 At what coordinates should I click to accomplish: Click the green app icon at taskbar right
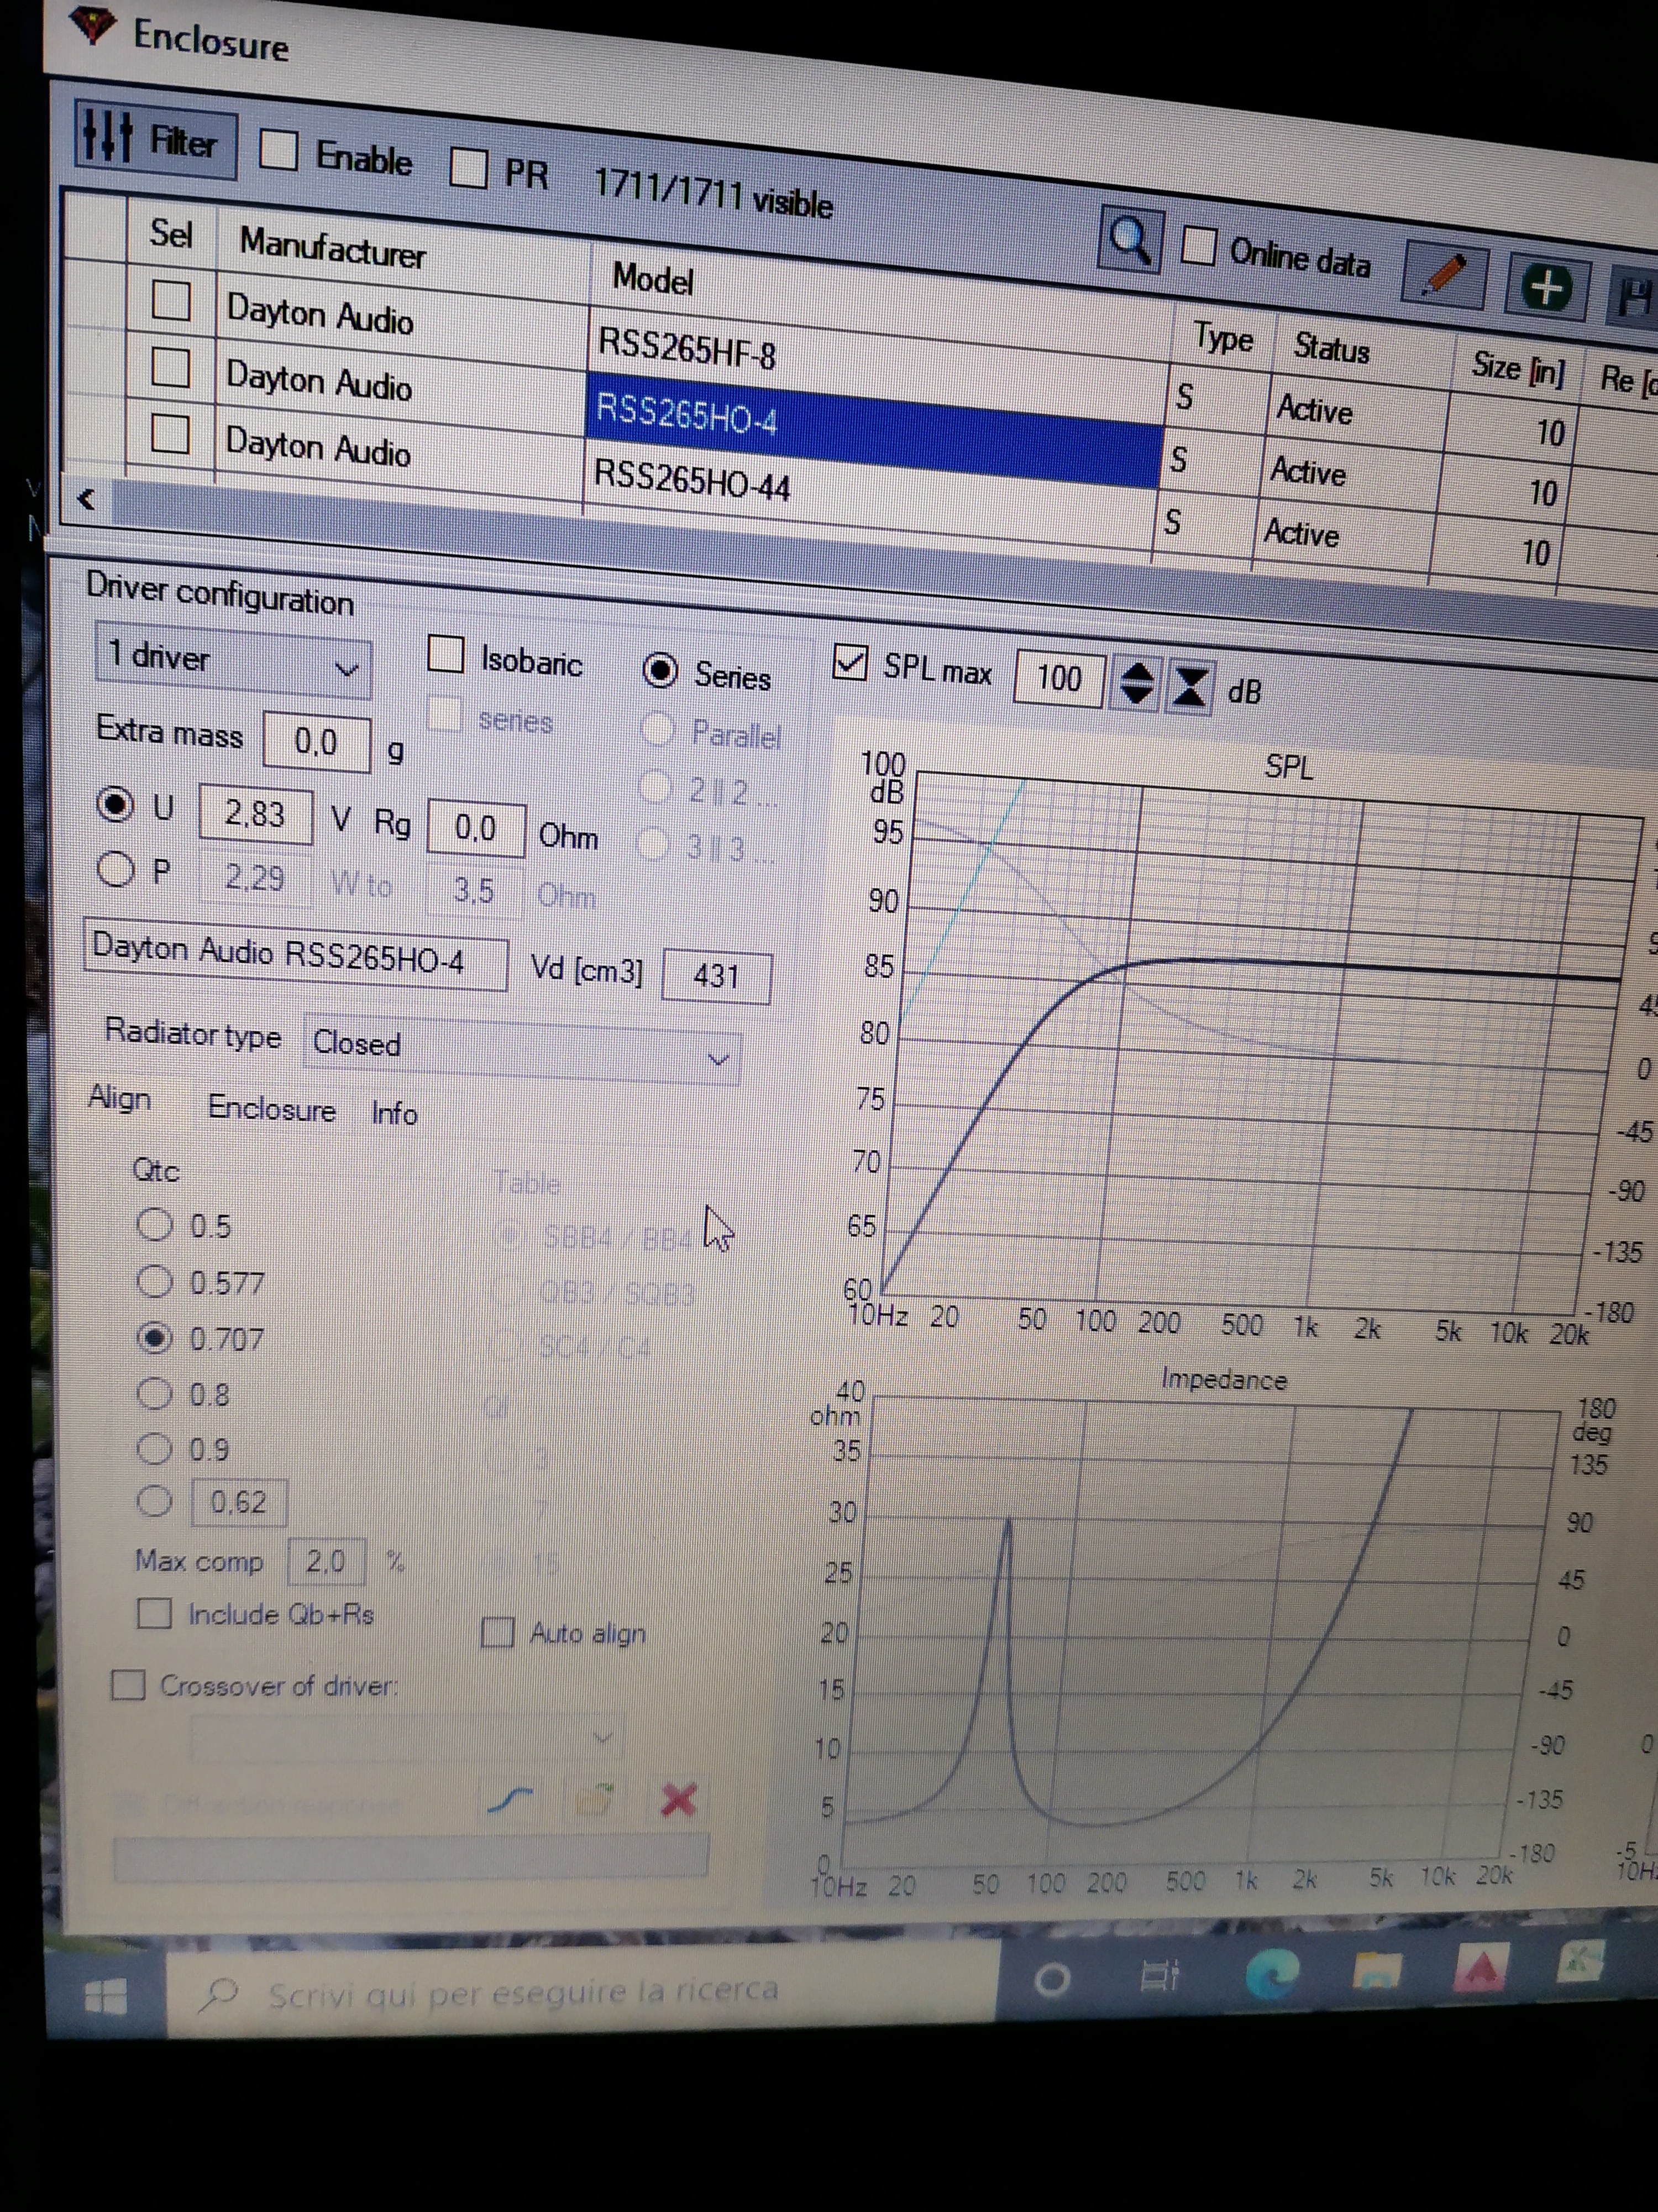click(x=1580, y=1962)
